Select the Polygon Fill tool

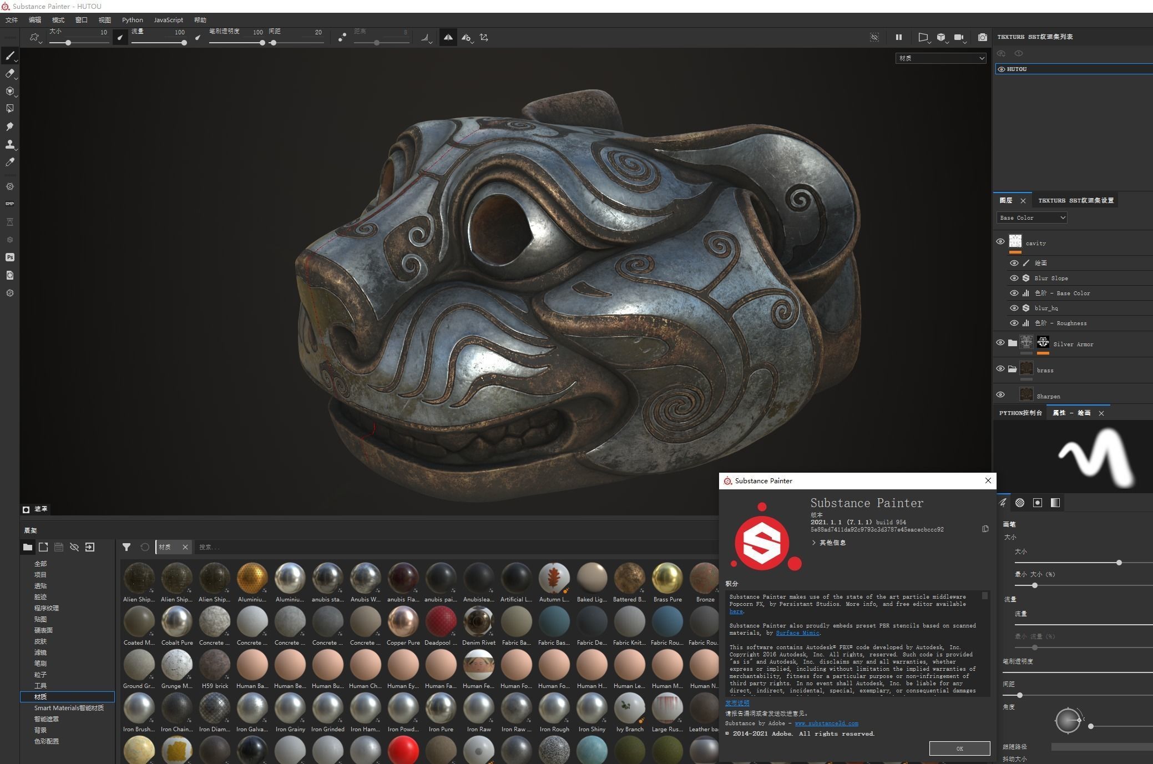[9, 109]
